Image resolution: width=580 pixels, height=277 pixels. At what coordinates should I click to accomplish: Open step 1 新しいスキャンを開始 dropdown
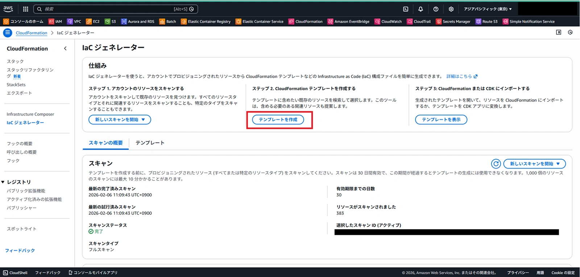coord(120,120)
